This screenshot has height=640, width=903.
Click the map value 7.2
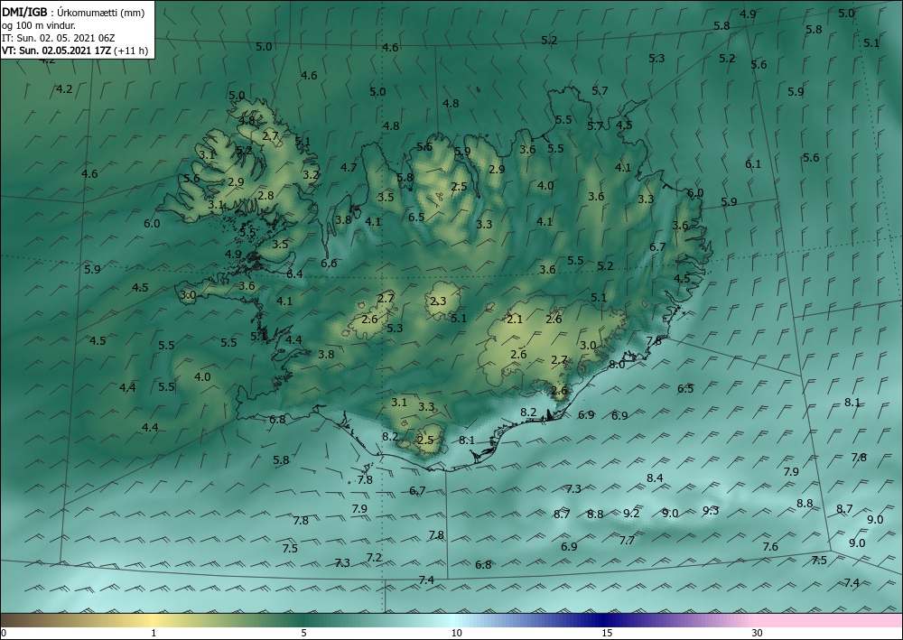point(374,557)
